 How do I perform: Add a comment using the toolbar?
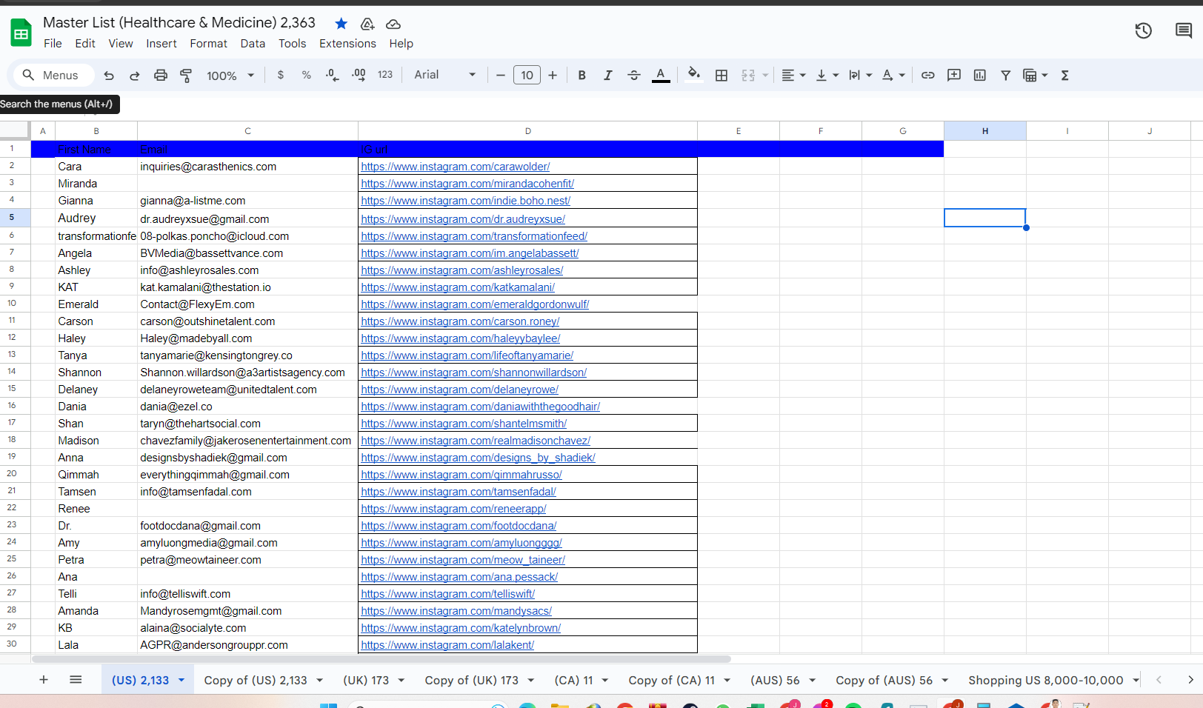(954, 76)
